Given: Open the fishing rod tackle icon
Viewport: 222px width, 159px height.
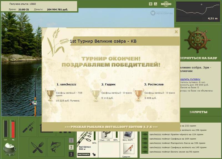Looking at the screenshot, I should click(28, 127).
